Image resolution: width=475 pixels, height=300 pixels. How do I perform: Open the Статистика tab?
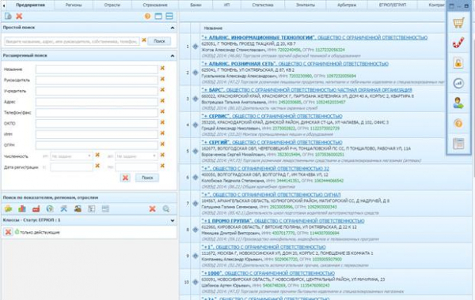point(263,5)
